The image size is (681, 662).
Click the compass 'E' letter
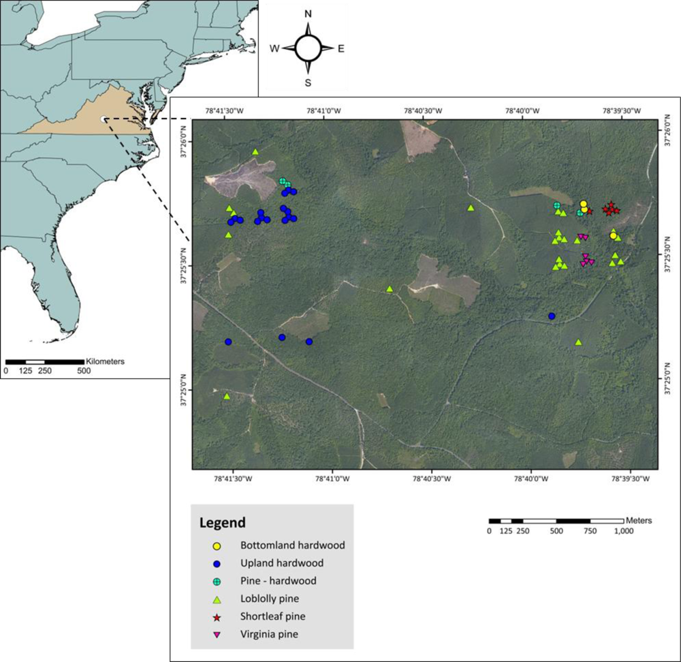[341, 48]
